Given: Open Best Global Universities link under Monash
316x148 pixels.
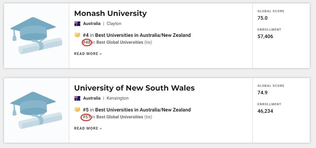Looking at the screenshot, I should (x=120, y=42).
